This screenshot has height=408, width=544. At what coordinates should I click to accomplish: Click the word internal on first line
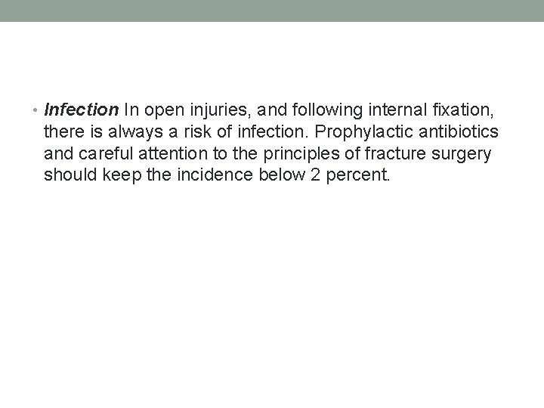[397, 110]
